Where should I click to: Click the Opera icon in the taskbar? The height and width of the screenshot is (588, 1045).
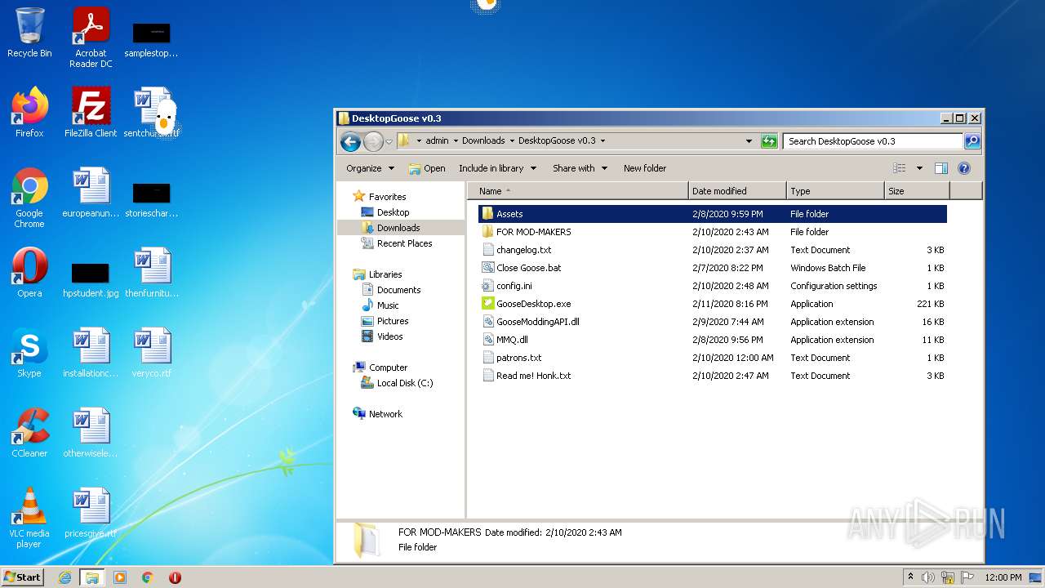(175, 577)
